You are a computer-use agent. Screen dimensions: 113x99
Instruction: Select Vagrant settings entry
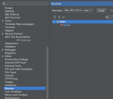[x=9, y=30]
